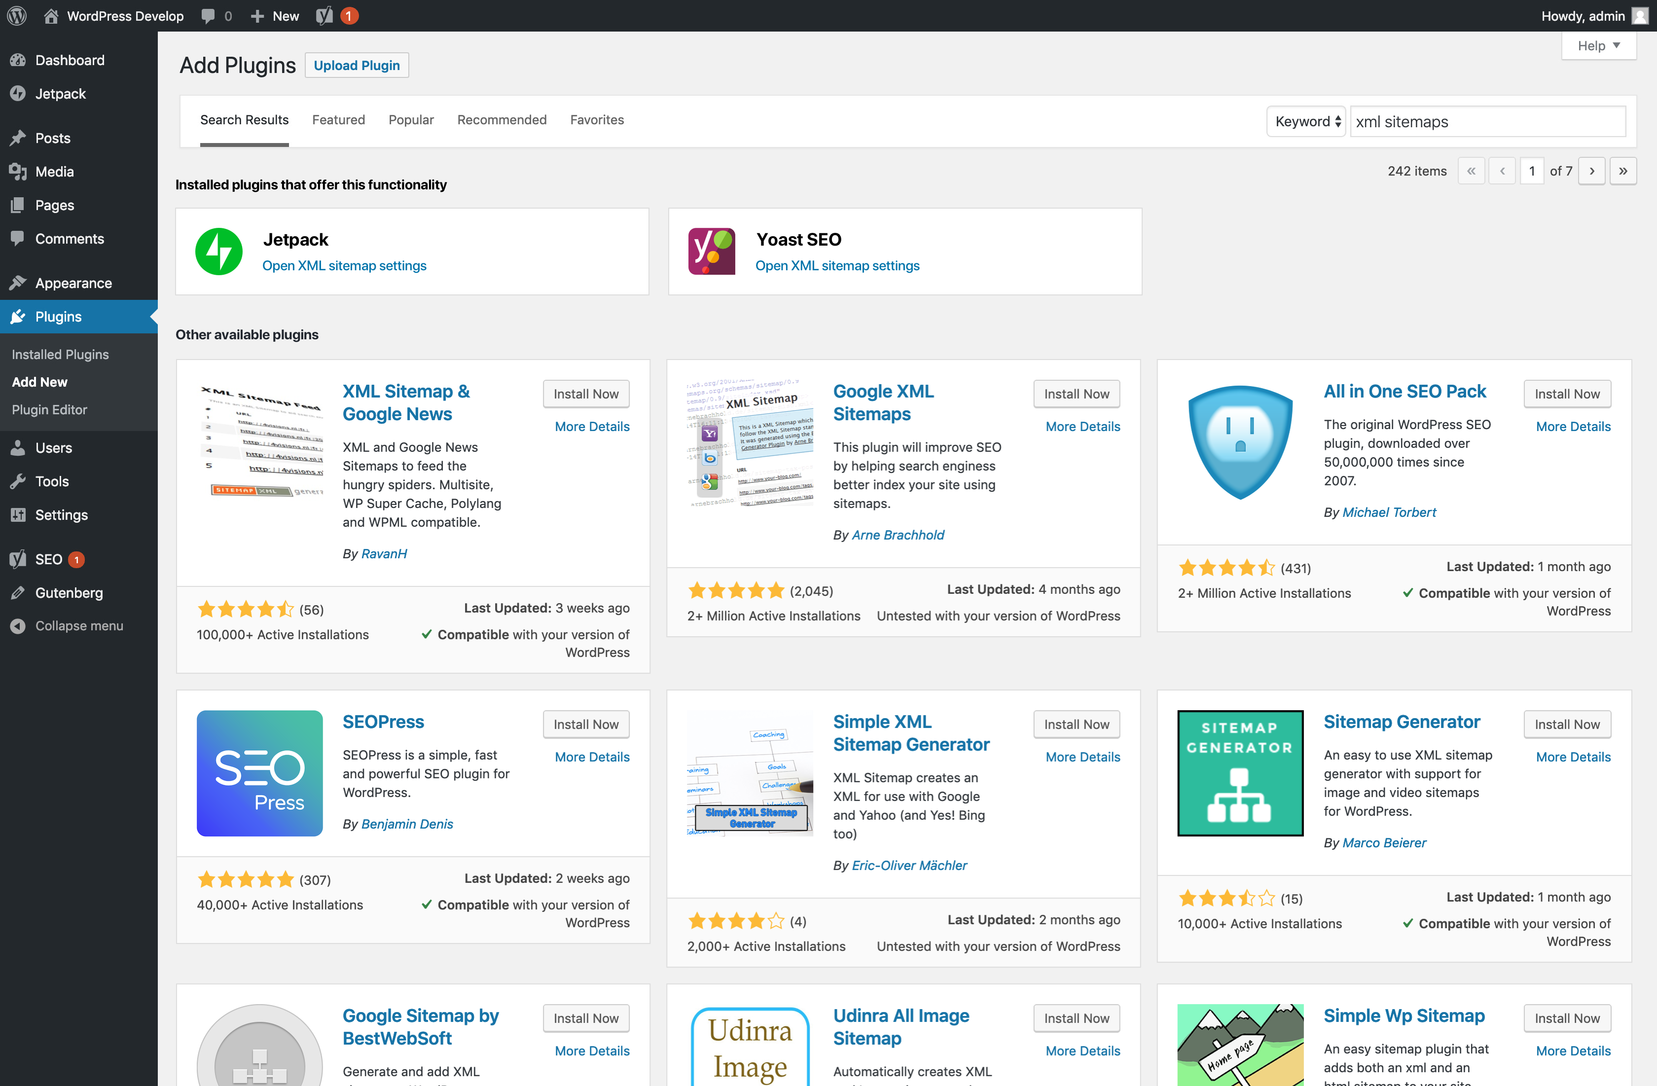The width and height of the screenshot is (1657, 1086).
Task: Click the comments bubble icon in admin bar
Action: pos(208,15)
